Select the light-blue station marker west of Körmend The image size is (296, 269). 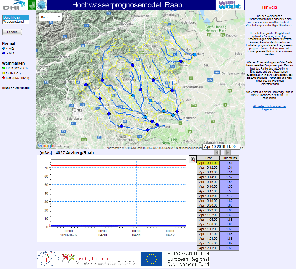click(173, 115)
